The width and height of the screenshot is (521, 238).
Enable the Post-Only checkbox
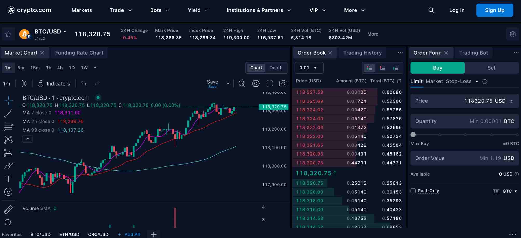click(x=413, y=191)
